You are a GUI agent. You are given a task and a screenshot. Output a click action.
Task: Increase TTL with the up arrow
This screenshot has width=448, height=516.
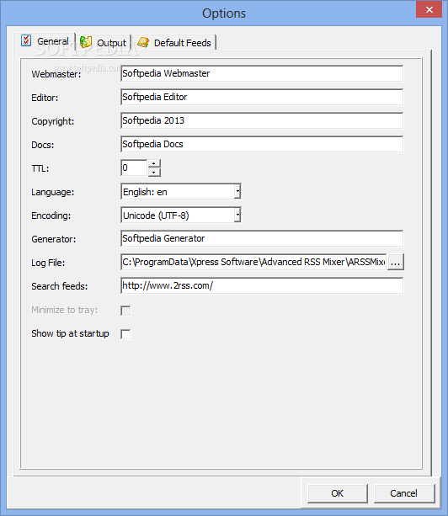coord(154,163)
